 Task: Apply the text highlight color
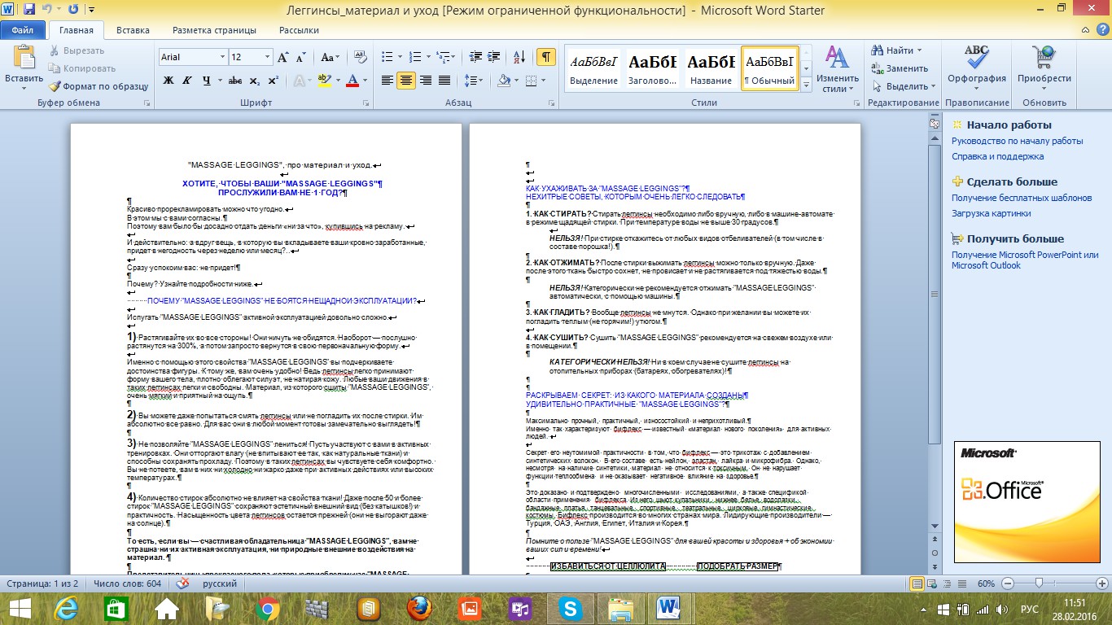324,81
